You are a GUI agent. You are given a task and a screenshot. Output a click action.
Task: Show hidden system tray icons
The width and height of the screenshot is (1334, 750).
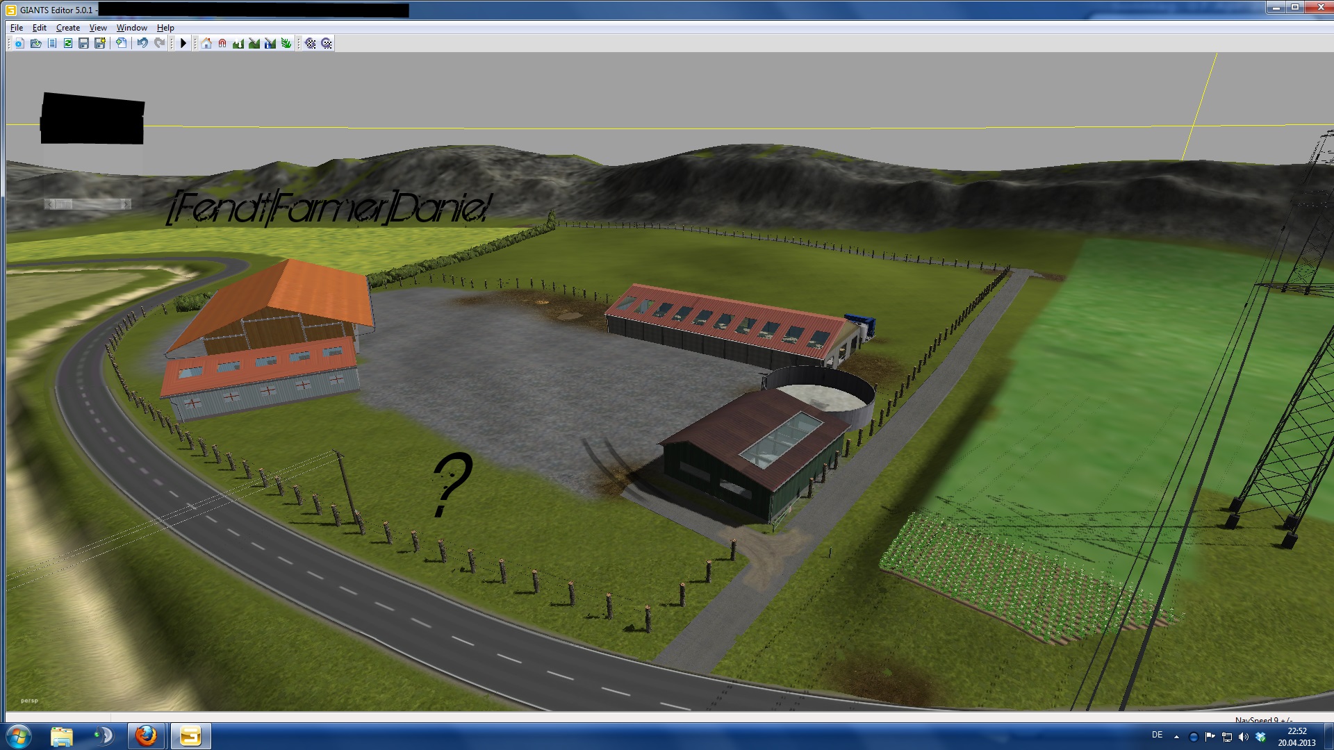click(x=1176, y=737)
